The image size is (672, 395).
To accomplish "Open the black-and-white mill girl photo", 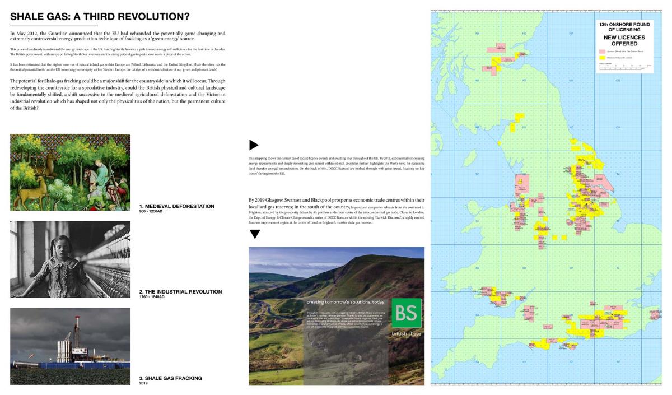I will tap(70, 259).
